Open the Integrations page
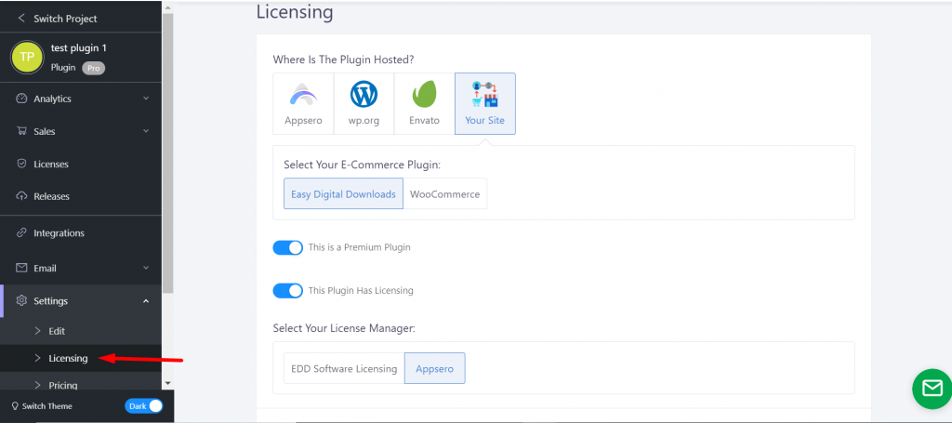The height and width of the screenshot is (423, 952). (81, 233)
